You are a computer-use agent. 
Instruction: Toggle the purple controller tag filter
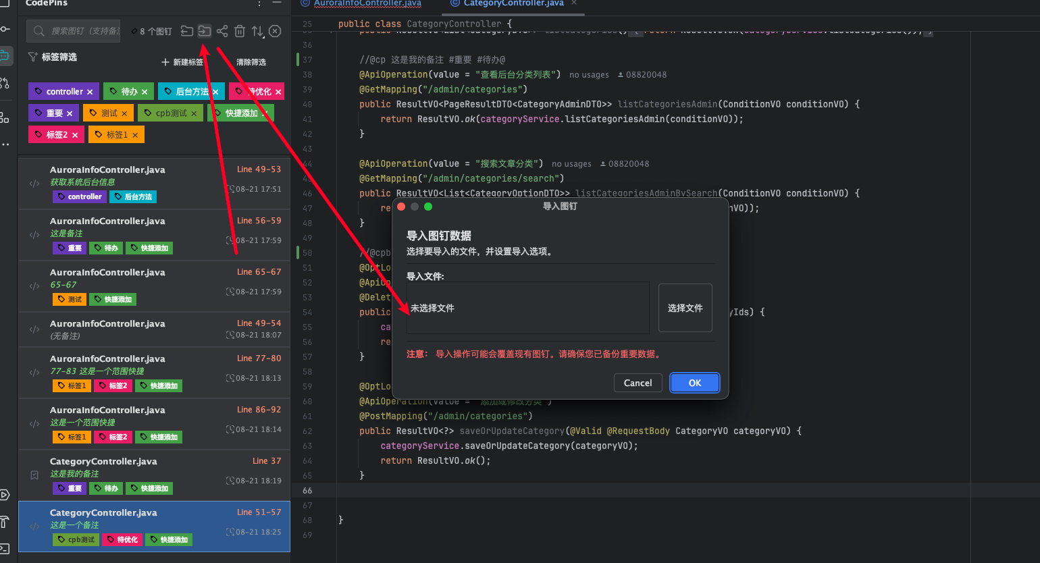(x=64, y=92)
